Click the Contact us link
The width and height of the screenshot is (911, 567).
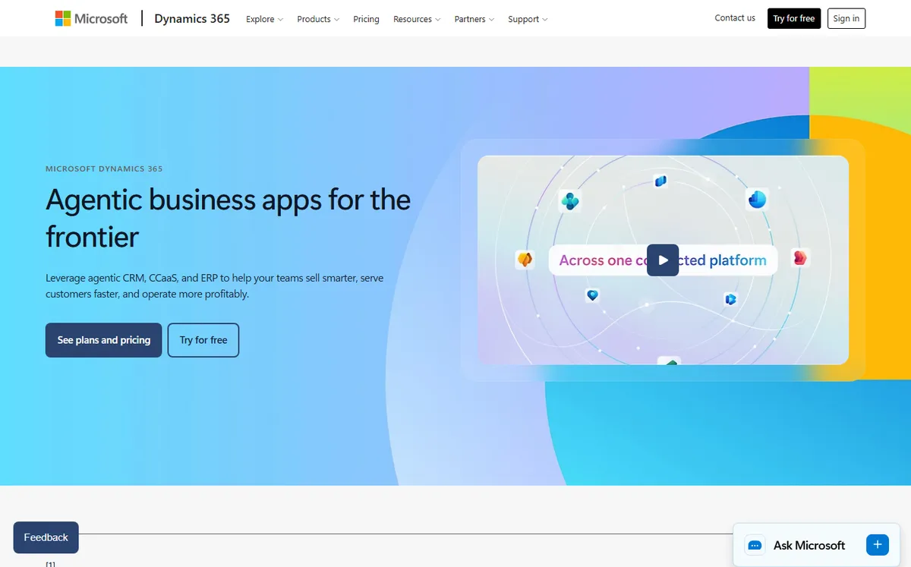(x=735, y=18)
